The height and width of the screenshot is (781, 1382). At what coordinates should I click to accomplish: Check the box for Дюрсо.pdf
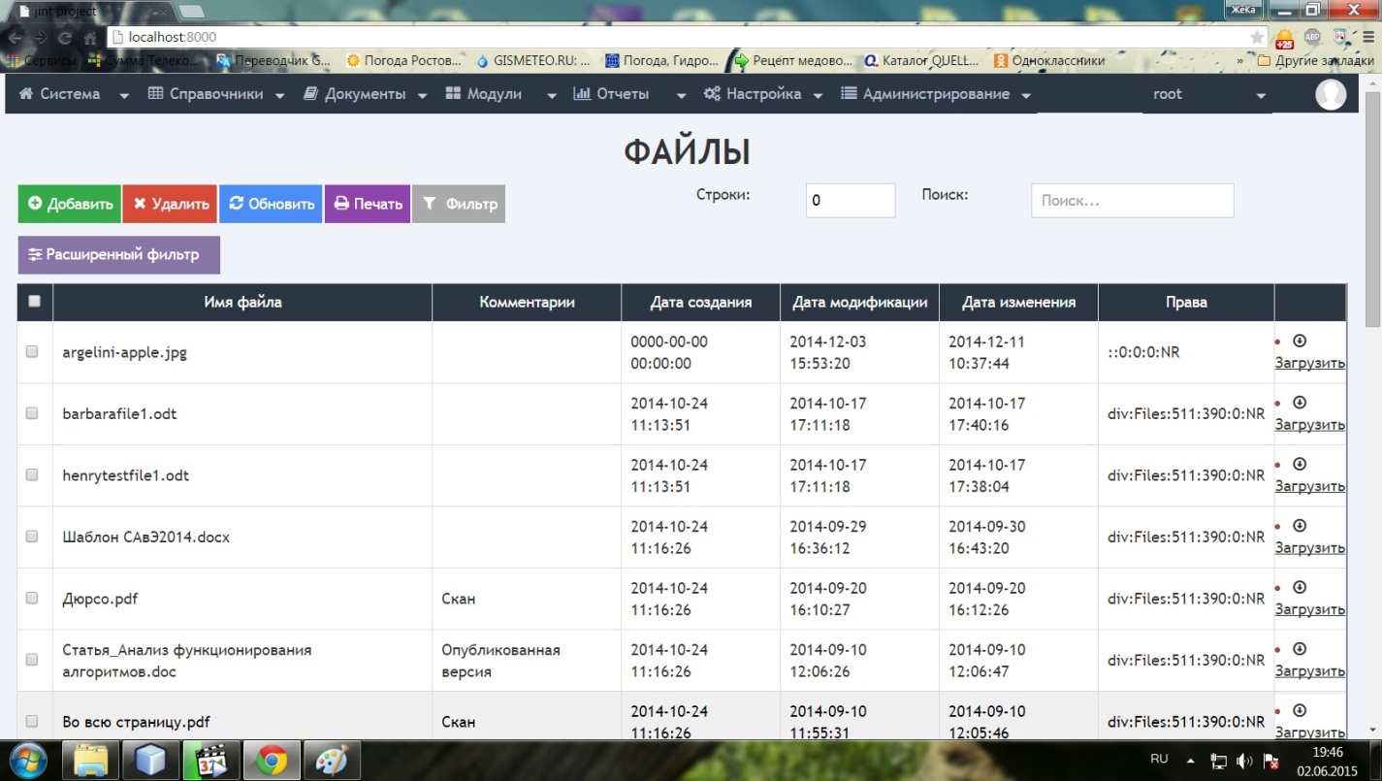click(32, 598)
